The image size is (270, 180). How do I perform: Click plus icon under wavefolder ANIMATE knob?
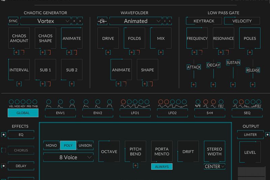(118, 84)
